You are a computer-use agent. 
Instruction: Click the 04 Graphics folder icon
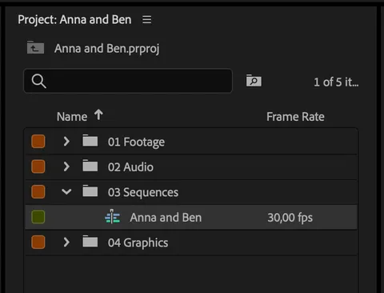point(90,242)
